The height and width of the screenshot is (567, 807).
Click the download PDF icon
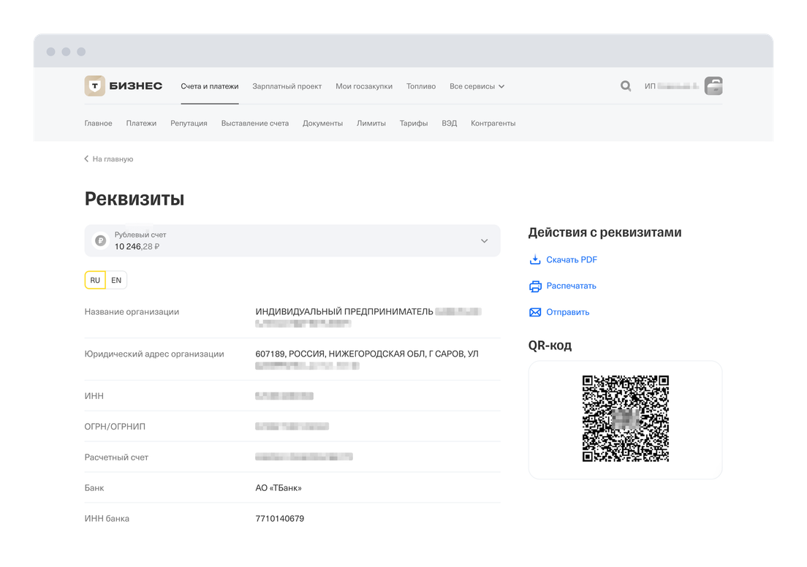coord(535,259)
